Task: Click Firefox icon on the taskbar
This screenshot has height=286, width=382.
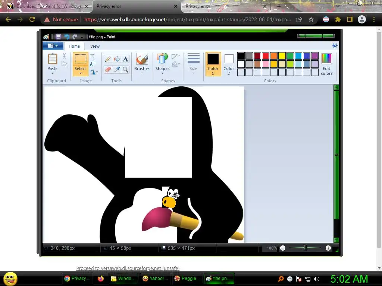Action: coord(100,279)
